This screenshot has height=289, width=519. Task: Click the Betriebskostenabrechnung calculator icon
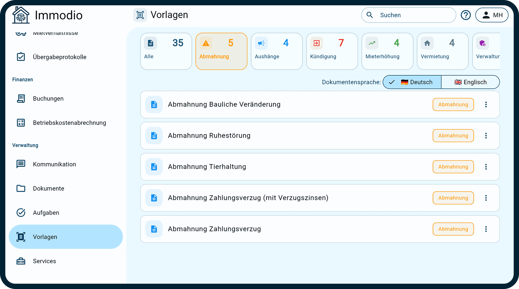click(x=21, y=123)
